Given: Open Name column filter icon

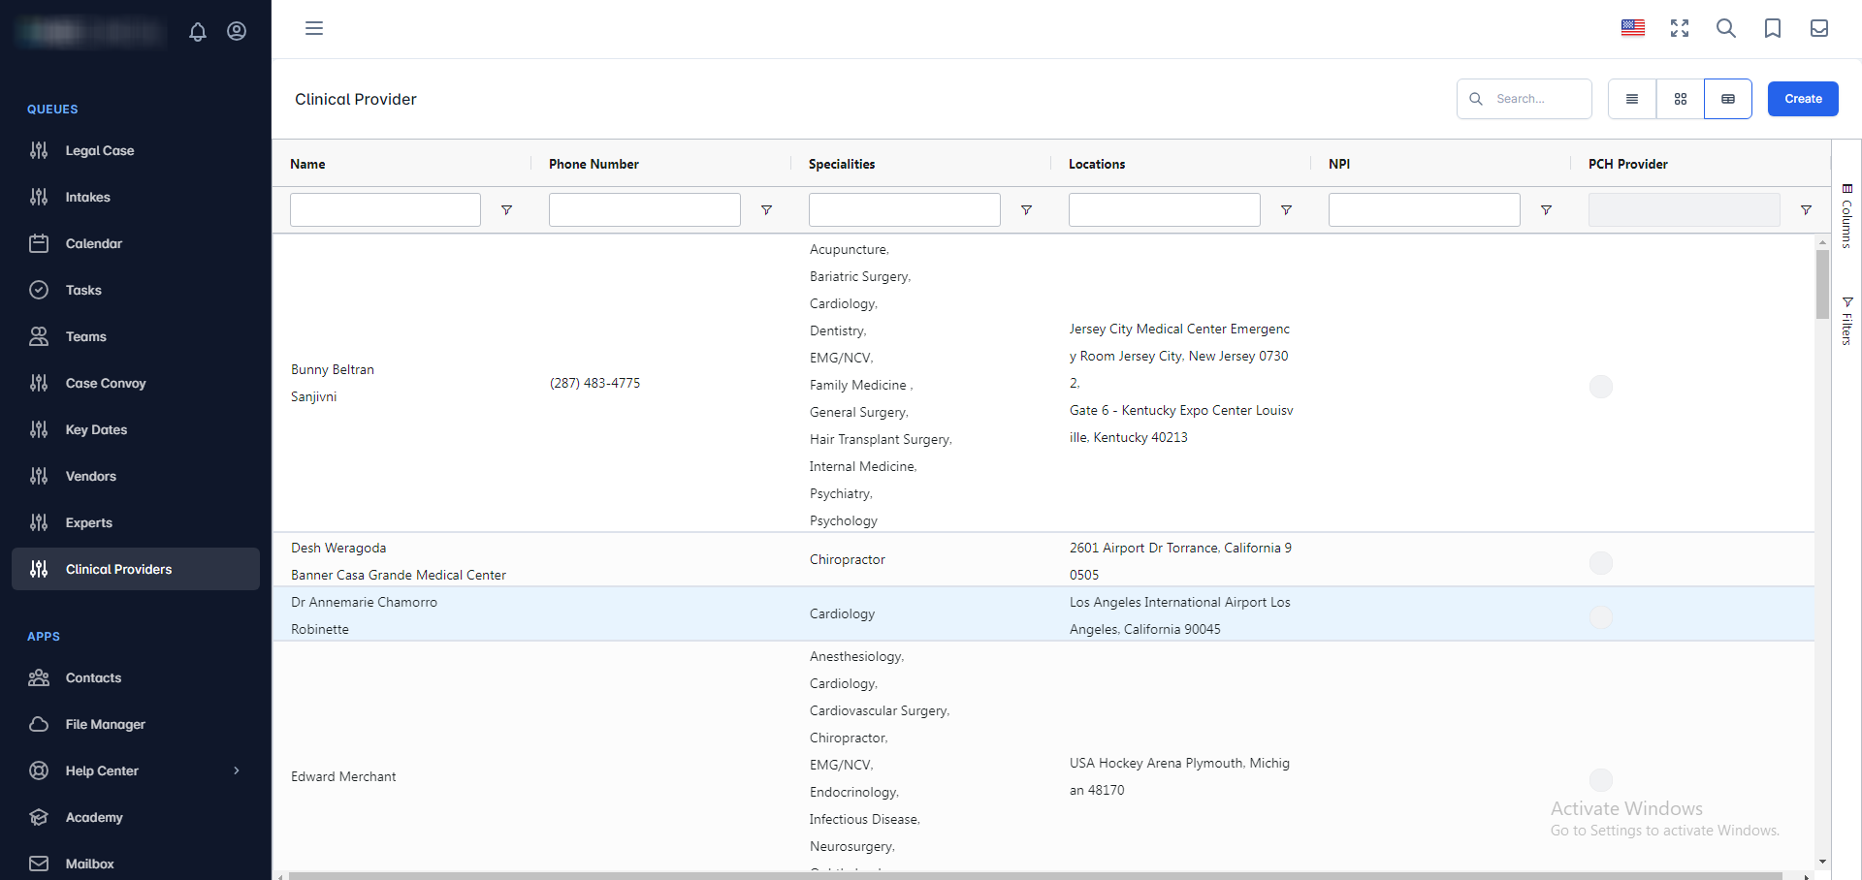Looking at the screenshot, I should click(x=506, y=210).
